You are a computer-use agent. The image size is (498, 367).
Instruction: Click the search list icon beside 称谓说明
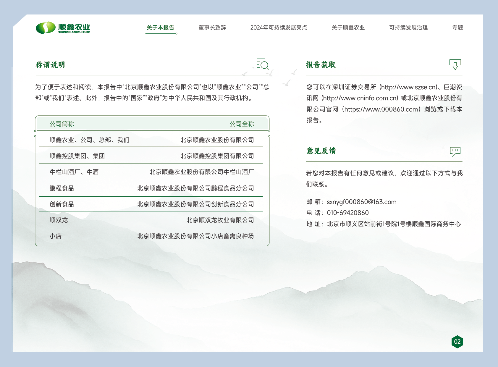point(262,64)
